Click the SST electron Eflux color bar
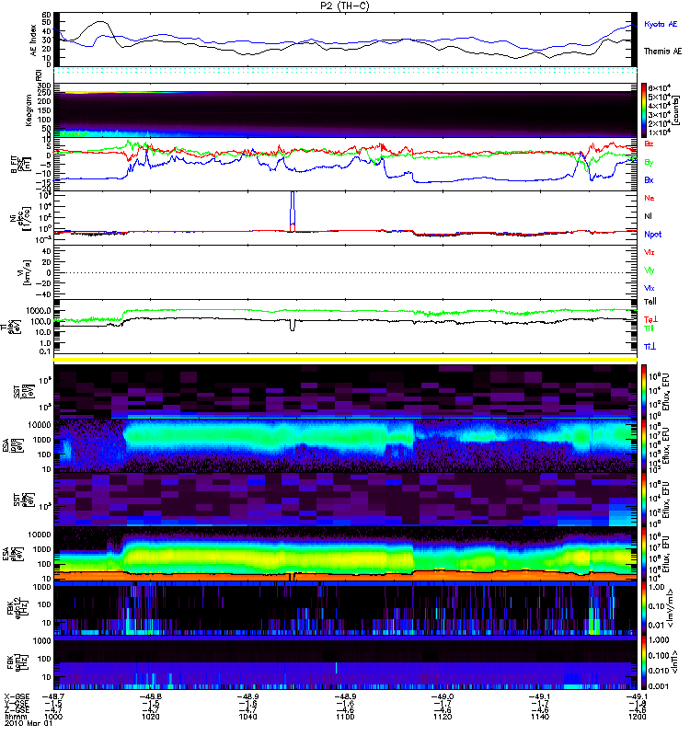Screen dimensions: 690x736 pos(643,500)
